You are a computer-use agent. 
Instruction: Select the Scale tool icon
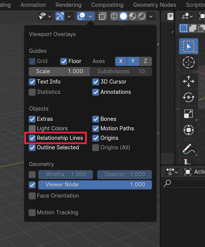click(x=188, y=114)
